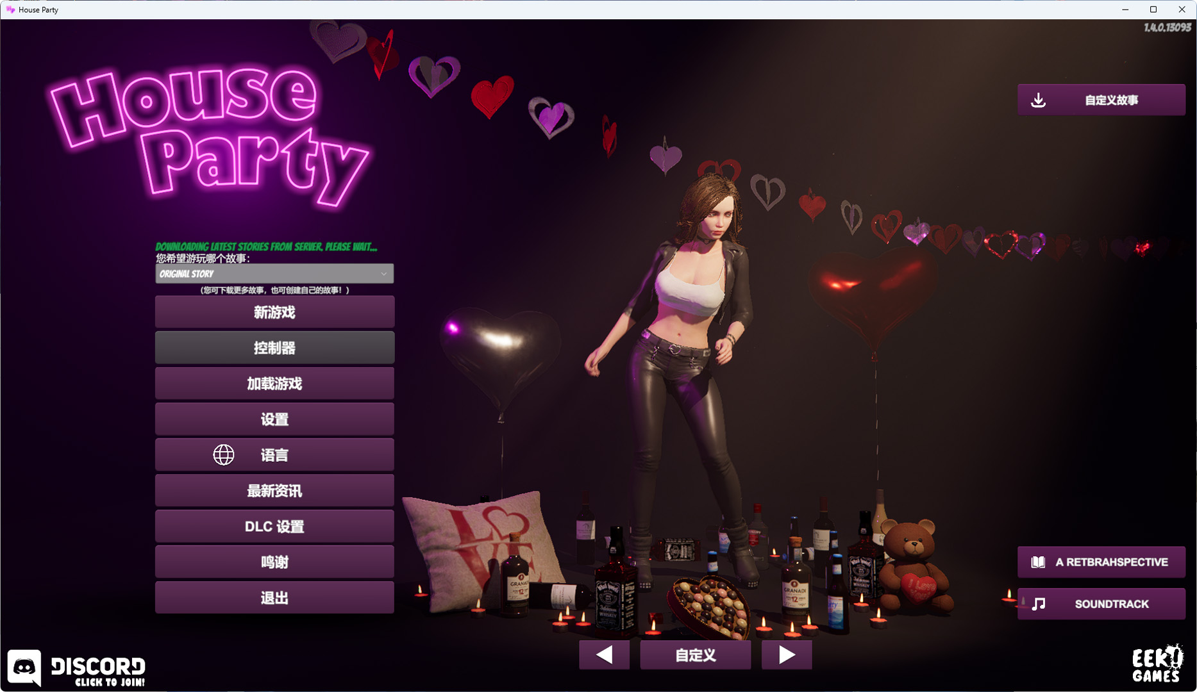
Task: Click the 自定义故事 custom stories button
Action: (1101, 100)
